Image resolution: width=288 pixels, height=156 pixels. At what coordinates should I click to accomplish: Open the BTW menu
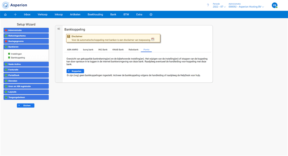126,14
